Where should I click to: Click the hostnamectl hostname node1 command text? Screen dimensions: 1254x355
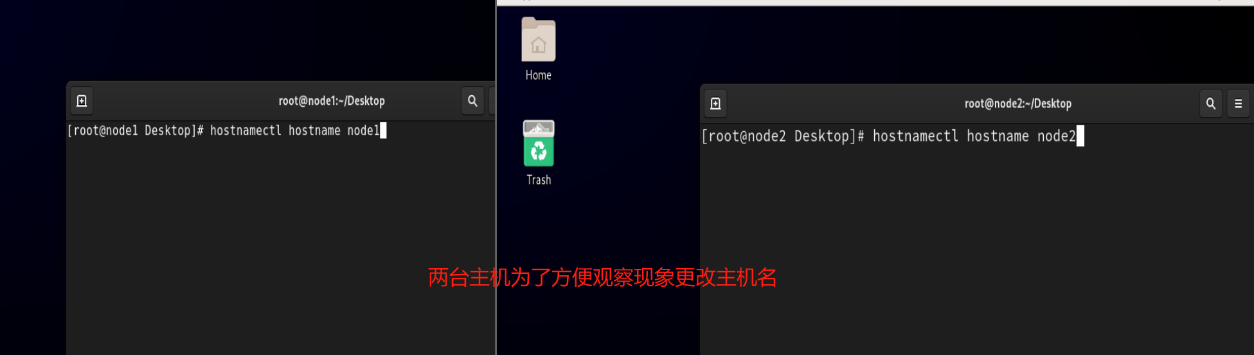(x=294, y=131)
